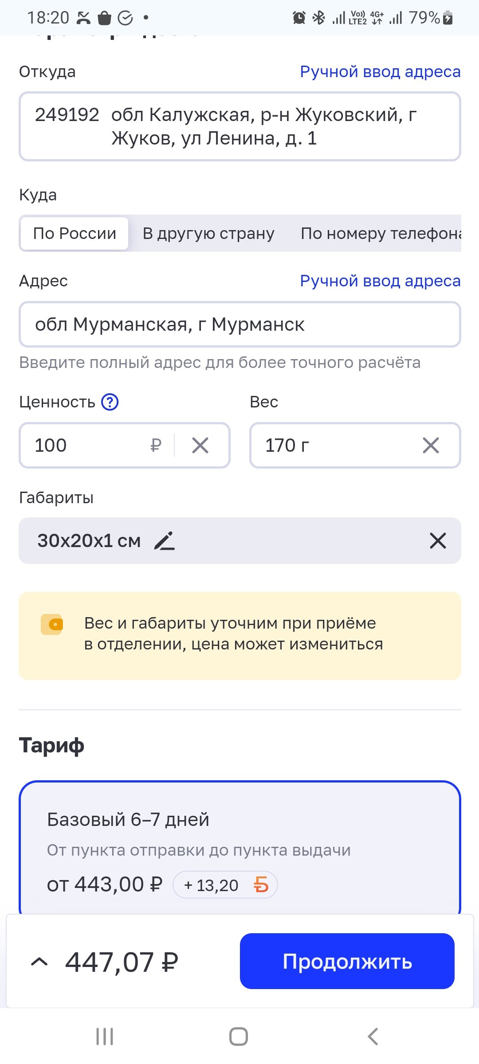This screenshot has width=479, height=1064.
Task: Open manual address entry for Откуда
Action: (x=380, y=72)
